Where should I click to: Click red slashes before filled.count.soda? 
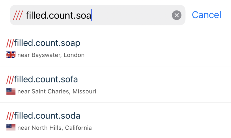(x=10, y=116)
